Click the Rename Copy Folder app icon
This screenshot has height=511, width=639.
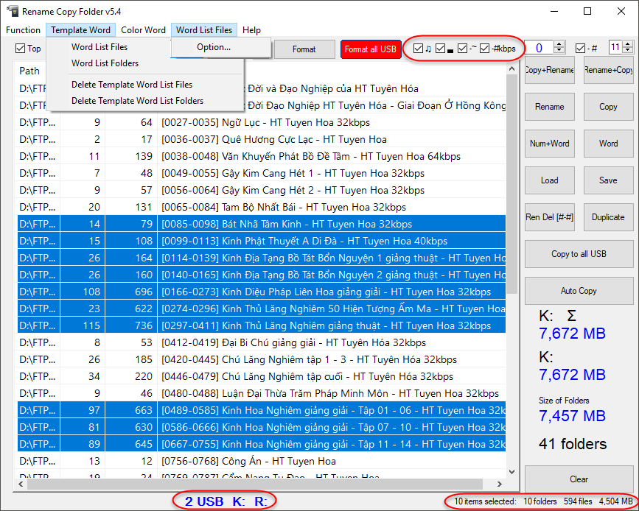(13, 11)
